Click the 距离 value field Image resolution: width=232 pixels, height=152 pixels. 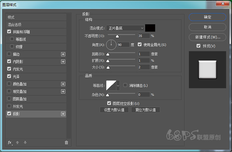[x=144, y=54]
